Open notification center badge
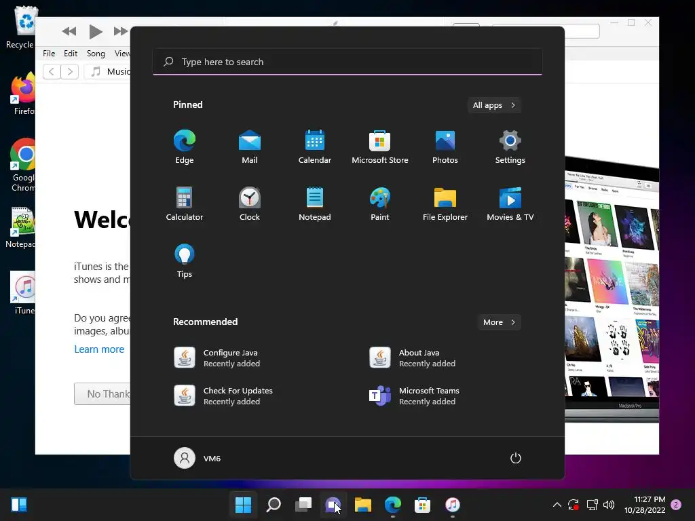This screenshot has width=695, height=521. [676, 505]
